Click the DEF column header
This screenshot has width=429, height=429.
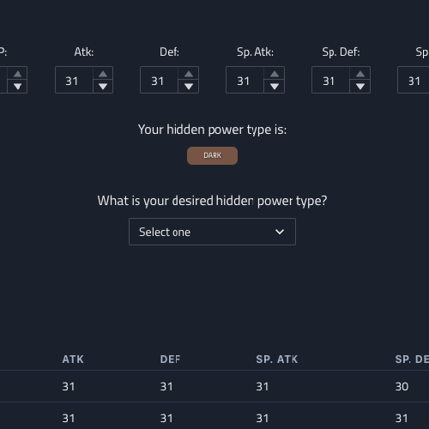(170, 360)
